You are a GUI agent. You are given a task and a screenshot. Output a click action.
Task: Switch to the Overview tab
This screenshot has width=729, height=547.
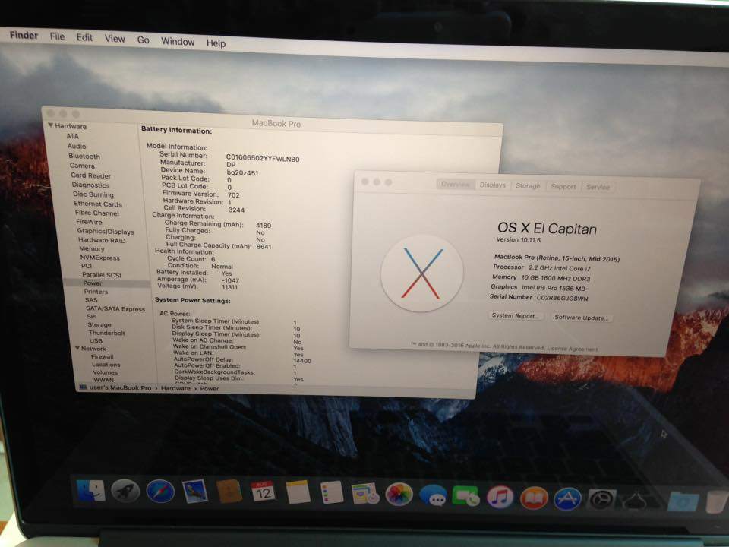click(x=455, y=184)
